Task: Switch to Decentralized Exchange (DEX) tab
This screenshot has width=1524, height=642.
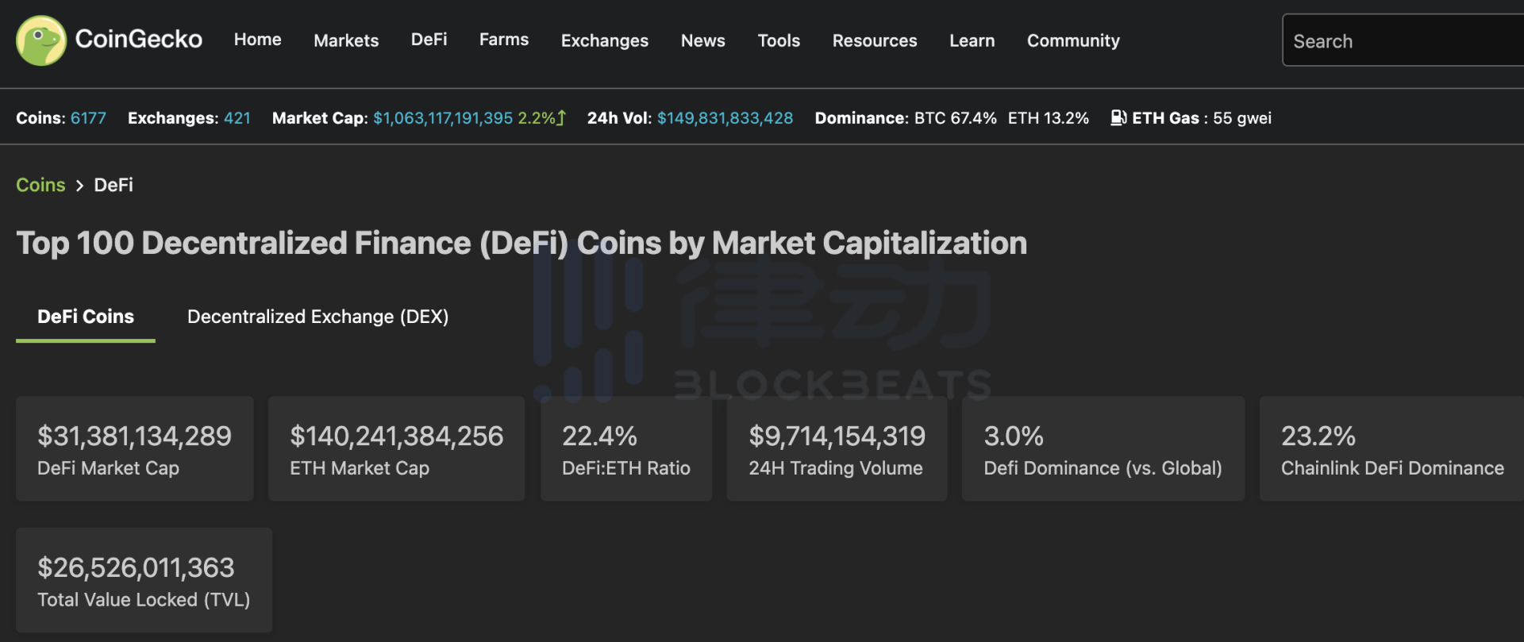Action: click(x=317, y=317)
